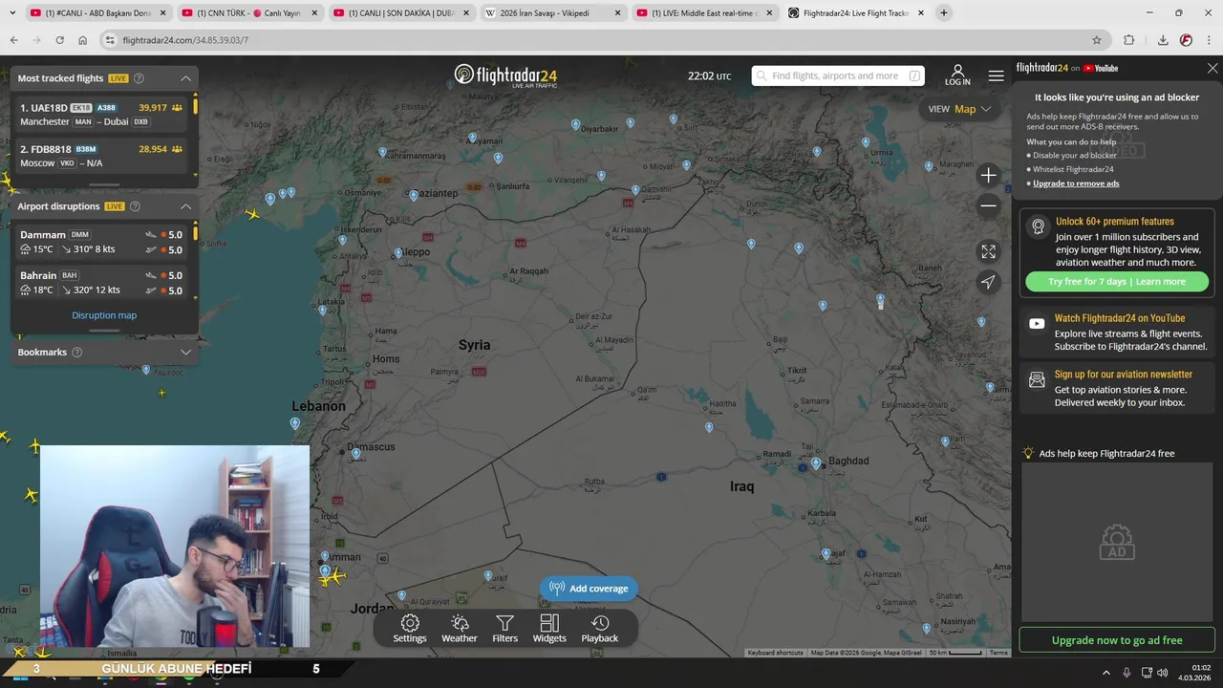This screenshot has height=688, width=1223.
Task: Open help for Most tracked flights
Action: 139,78
